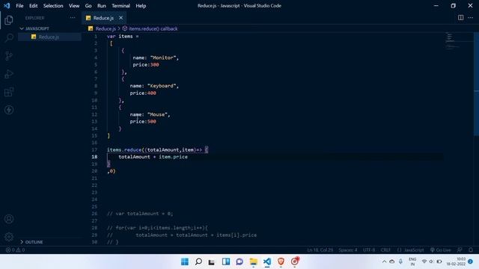
Task: Open the Windows Start menu
Action: tap(185, 262)
